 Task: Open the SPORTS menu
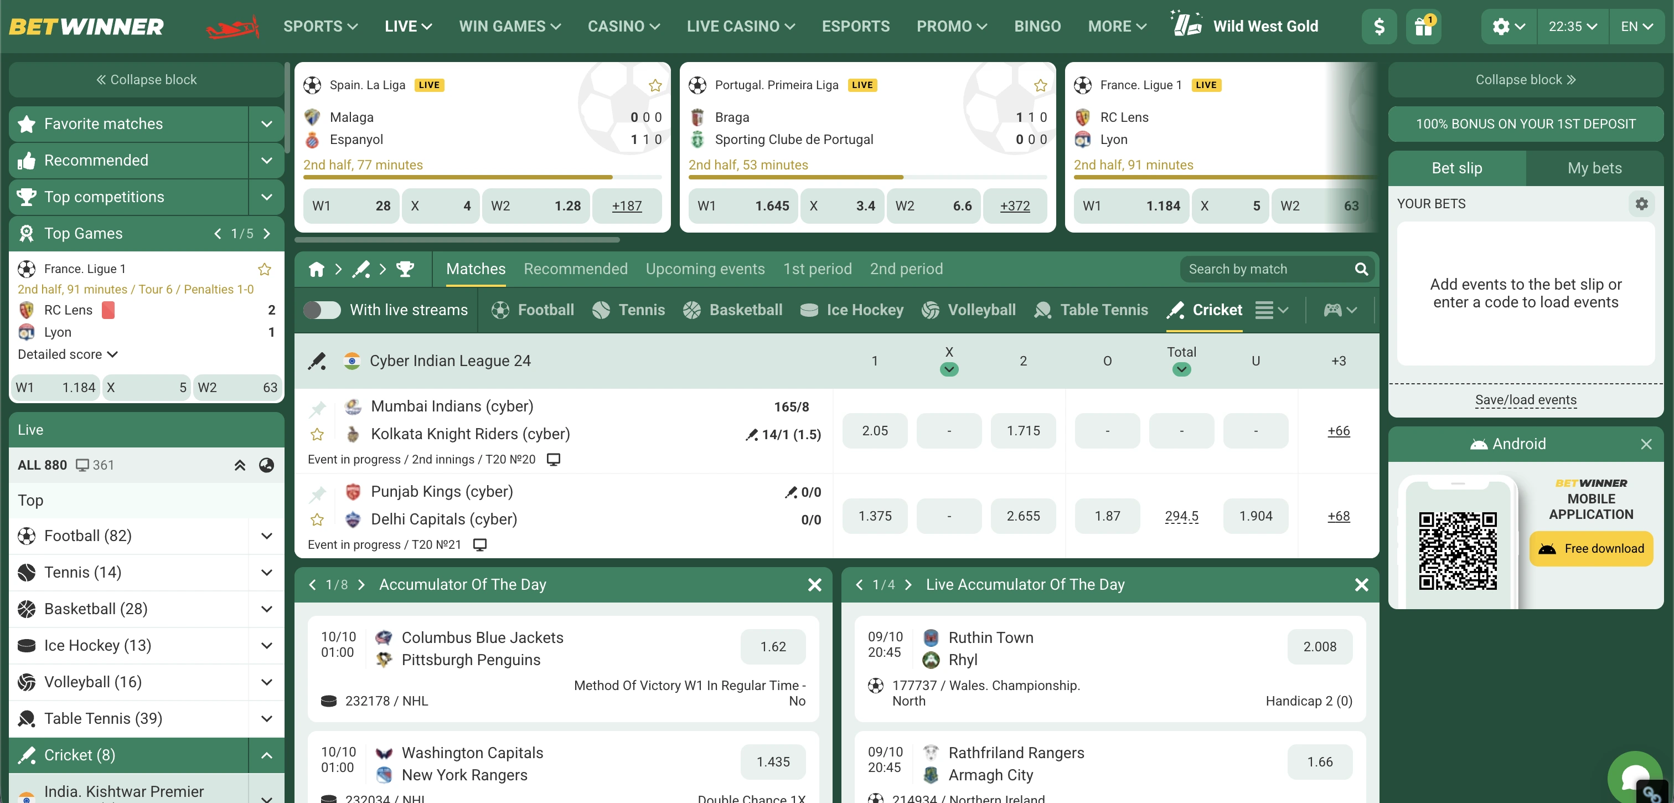click(321, 27)
